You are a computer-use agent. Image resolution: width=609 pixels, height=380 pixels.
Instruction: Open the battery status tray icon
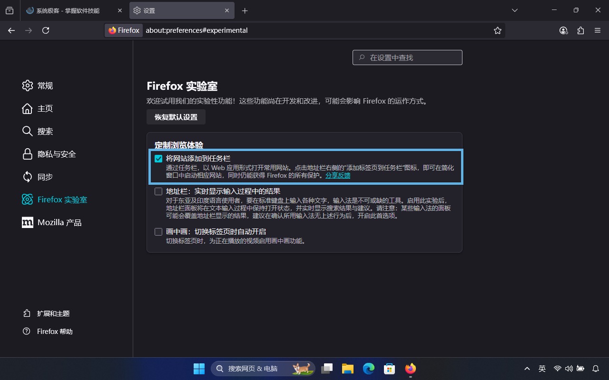click(580, 369)
